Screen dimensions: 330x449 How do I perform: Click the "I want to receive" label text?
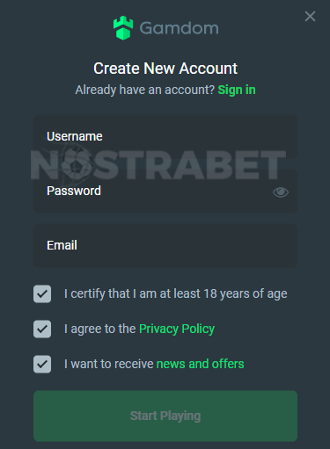click(x=109, y=364)
